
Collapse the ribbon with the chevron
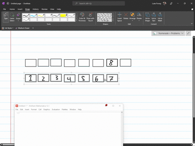coord(192,24)
